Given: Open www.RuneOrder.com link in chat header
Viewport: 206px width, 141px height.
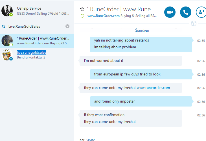Looking at the screenshot, I should [104, 16].
